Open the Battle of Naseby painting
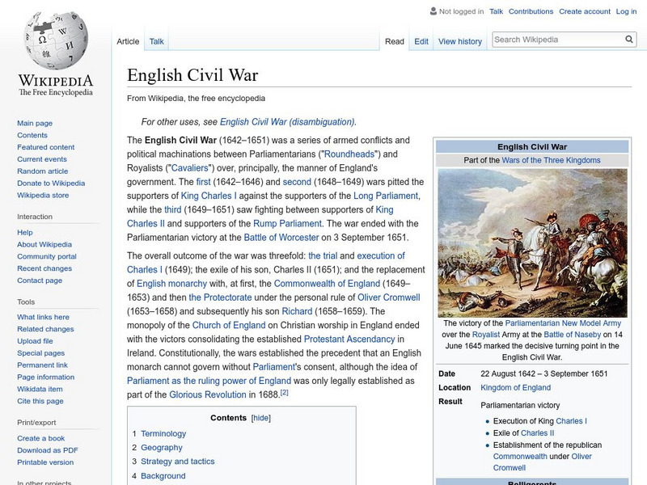 click(x=532, y=243)
